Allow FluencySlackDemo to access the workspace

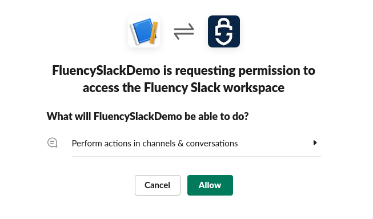pyautogui.click(x=210, y=185)
